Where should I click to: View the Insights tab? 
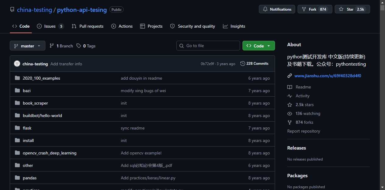click(x=234, y=26)
